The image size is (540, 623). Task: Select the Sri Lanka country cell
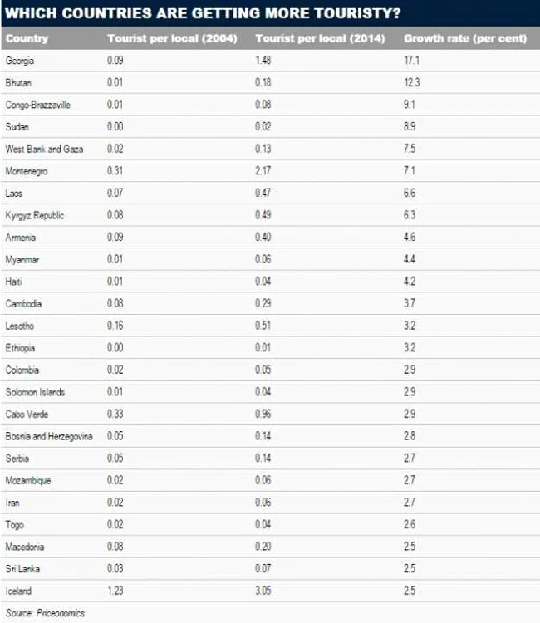tap(22, 568)
